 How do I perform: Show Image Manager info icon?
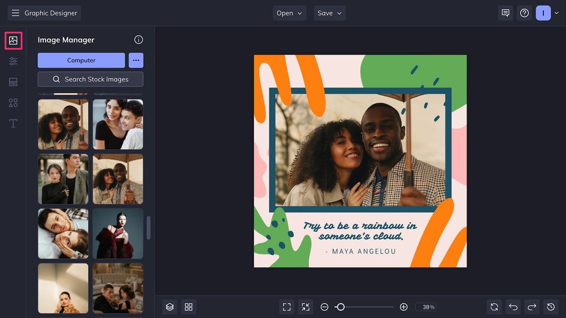point(139,40)
